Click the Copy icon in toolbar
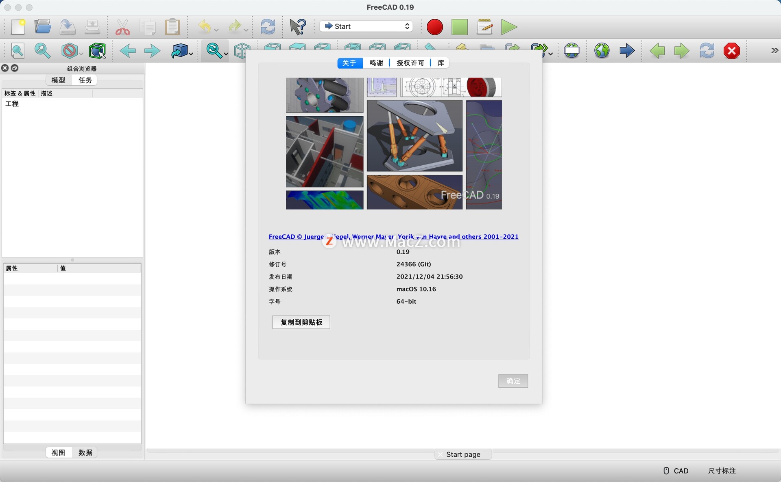The image size is (781, 482). click(148, 27)
